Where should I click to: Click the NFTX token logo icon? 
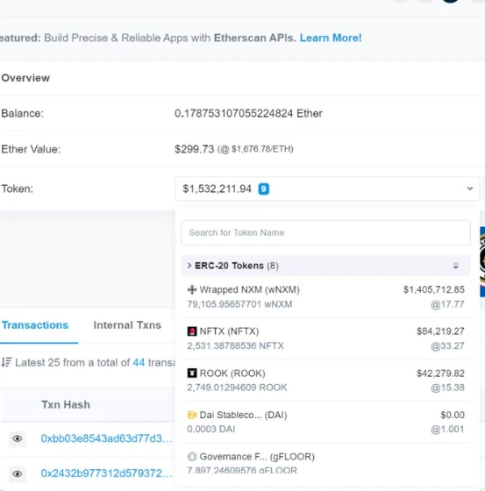point(192,331)
